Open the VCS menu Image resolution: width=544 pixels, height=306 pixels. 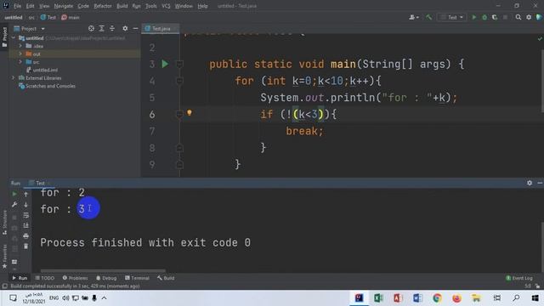point(166,6)
